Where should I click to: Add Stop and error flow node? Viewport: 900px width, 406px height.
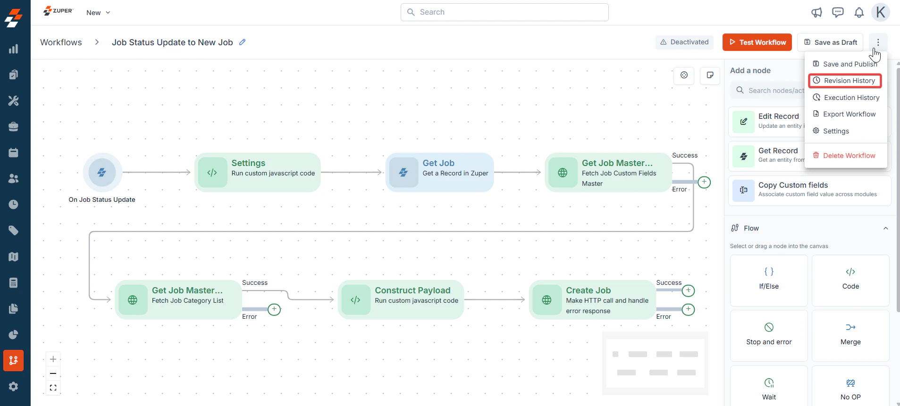[769, 336]
